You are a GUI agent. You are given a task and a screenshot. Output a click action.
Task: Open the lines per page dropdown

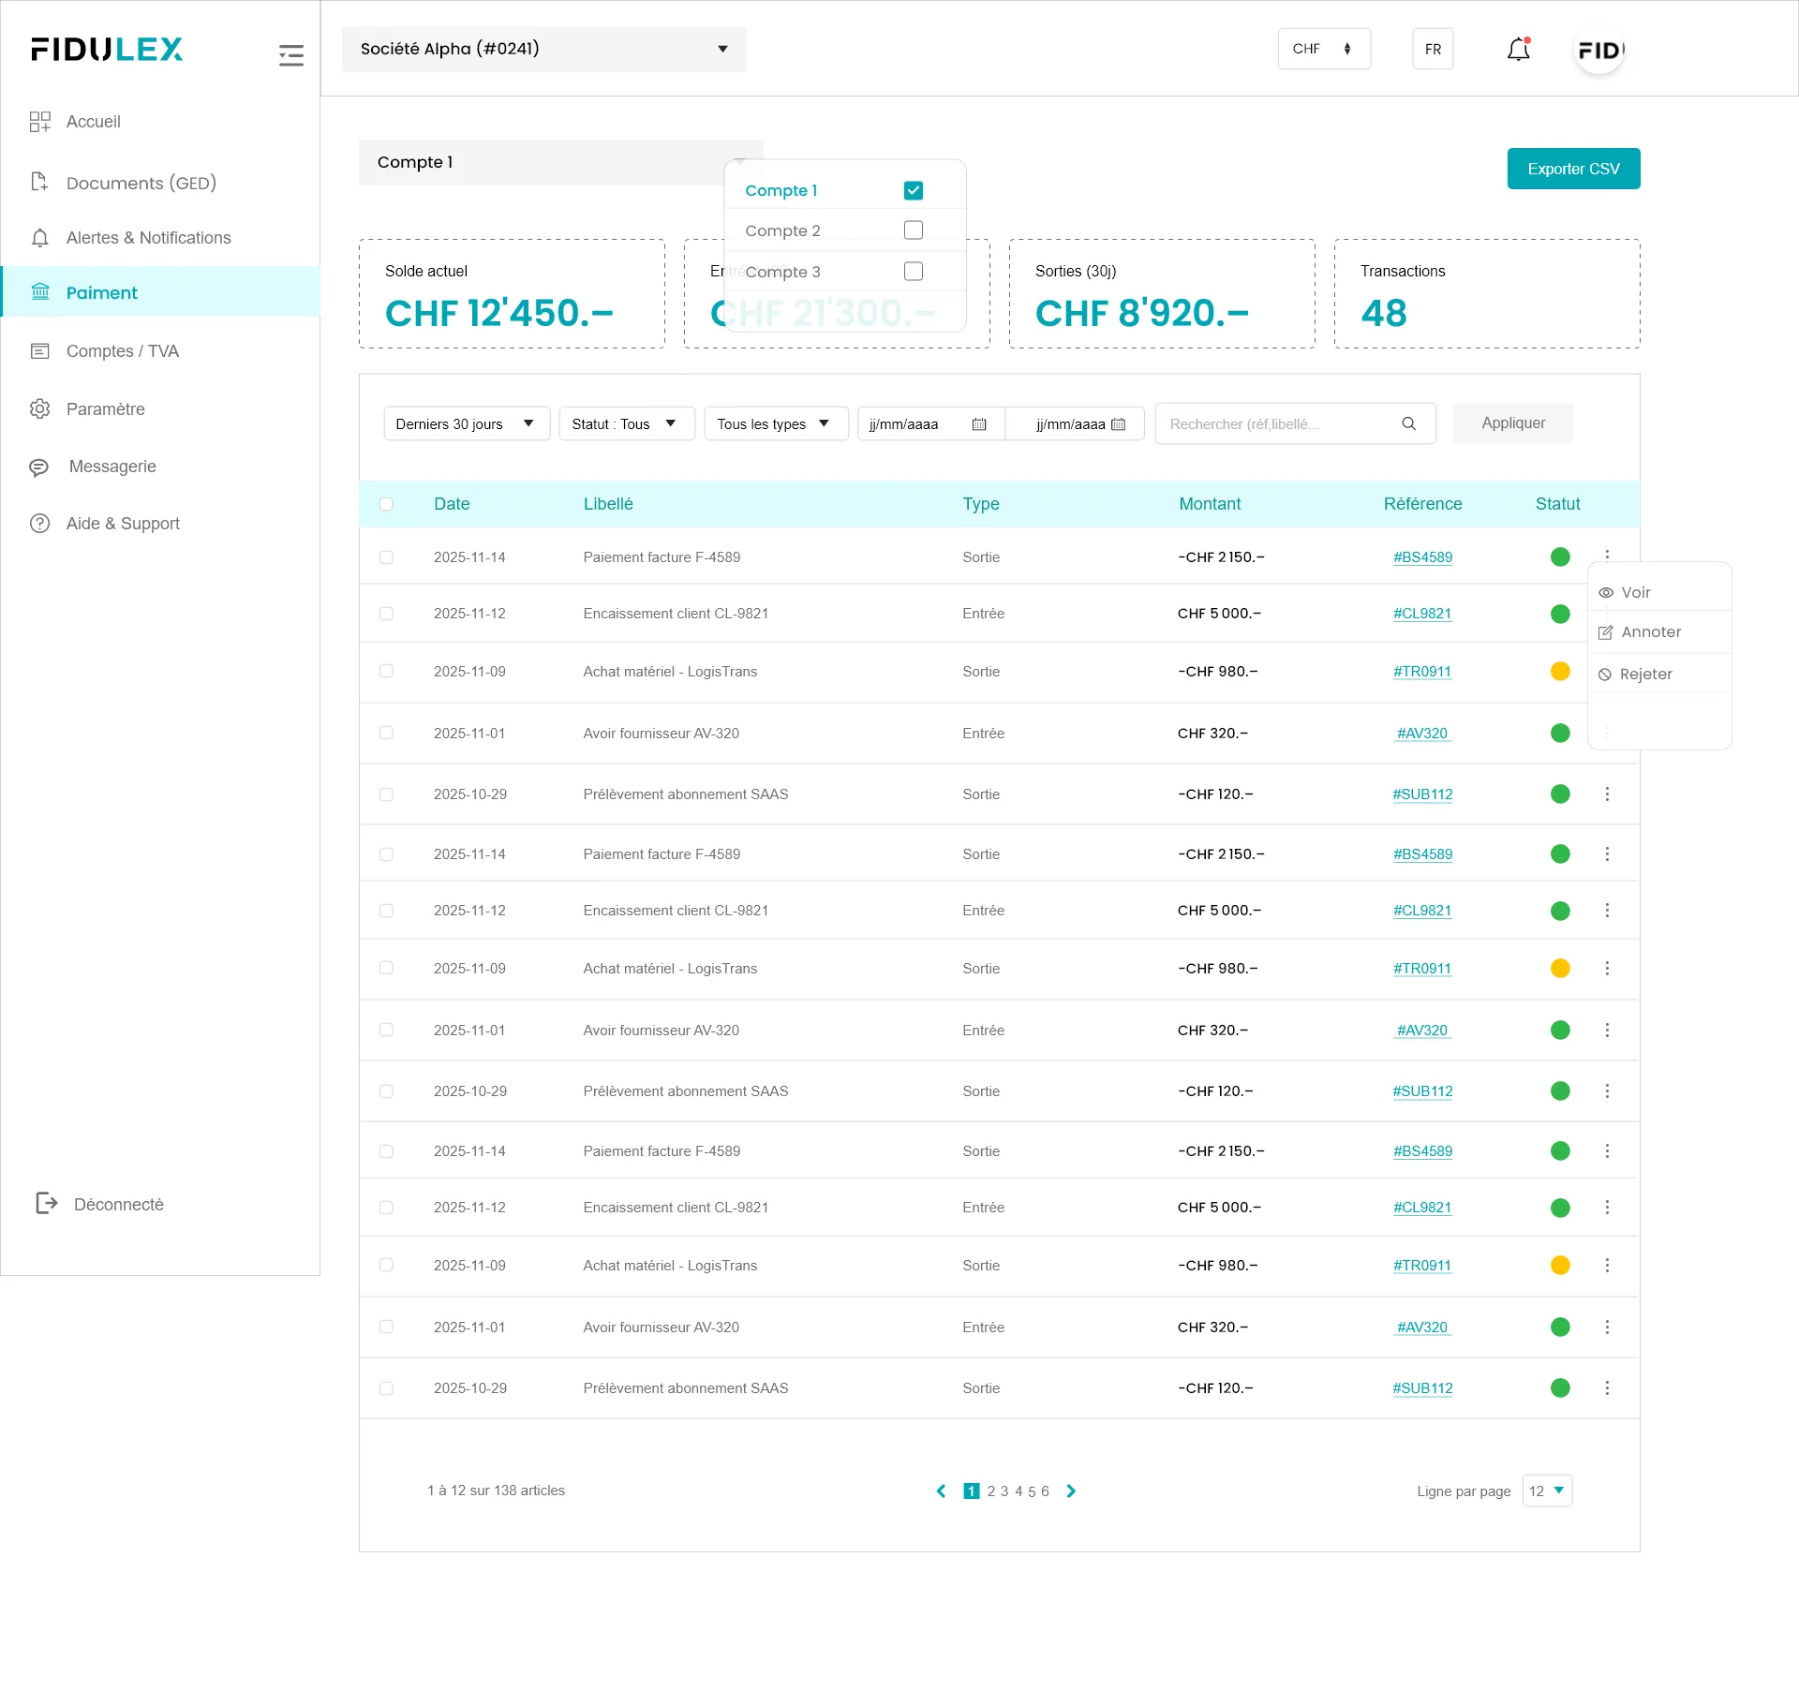pos(1547,1491)
